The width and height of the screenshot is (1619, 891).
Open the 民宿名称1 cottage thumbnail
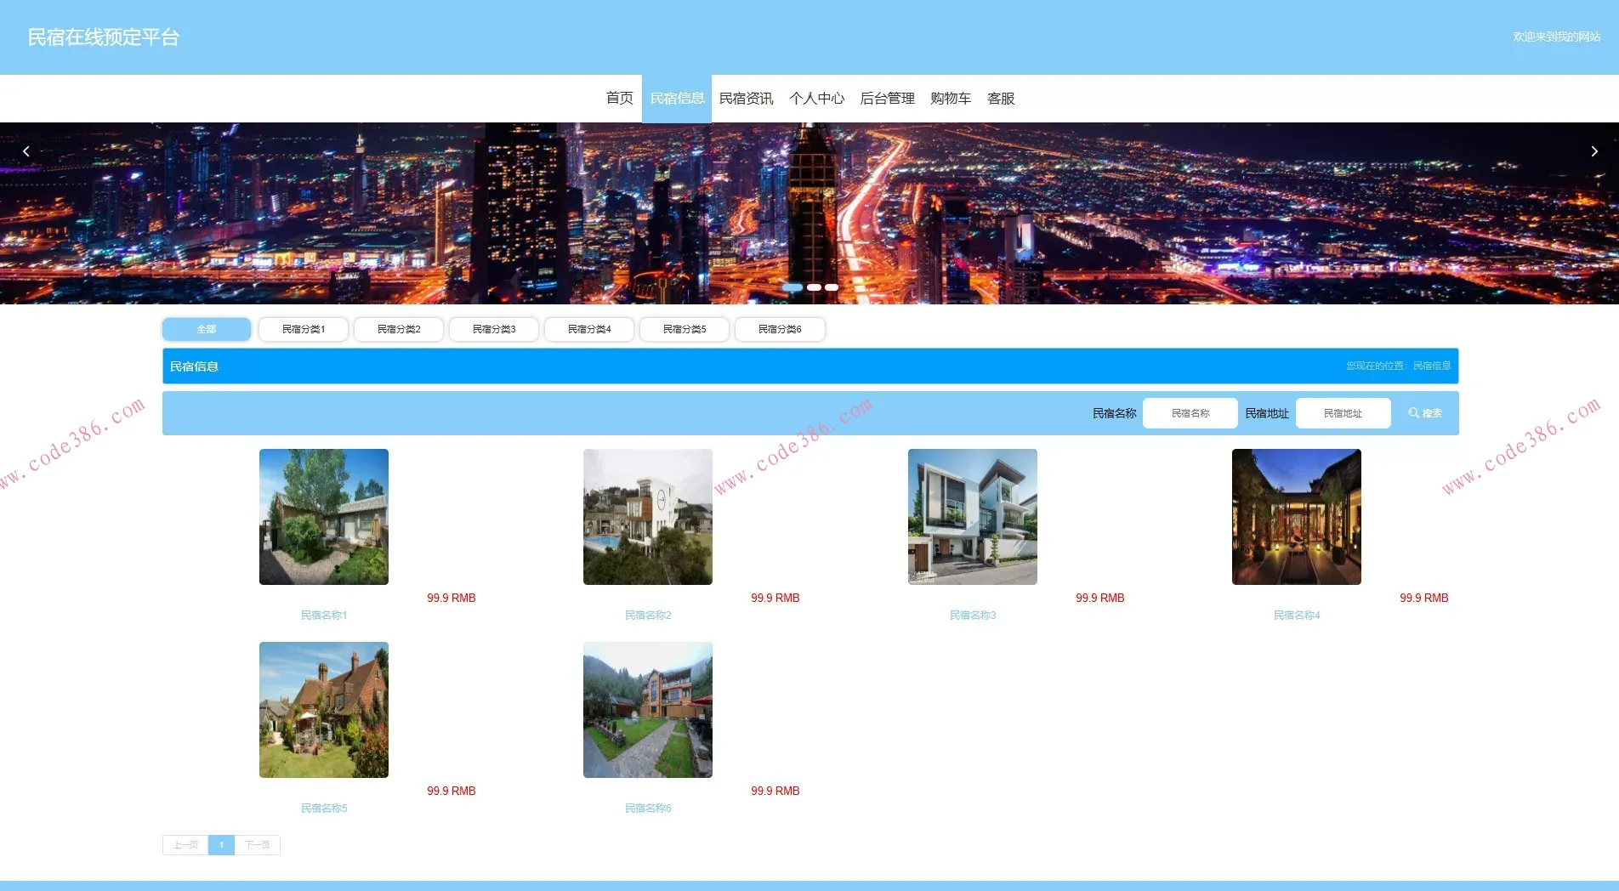(x=324, y=517)
